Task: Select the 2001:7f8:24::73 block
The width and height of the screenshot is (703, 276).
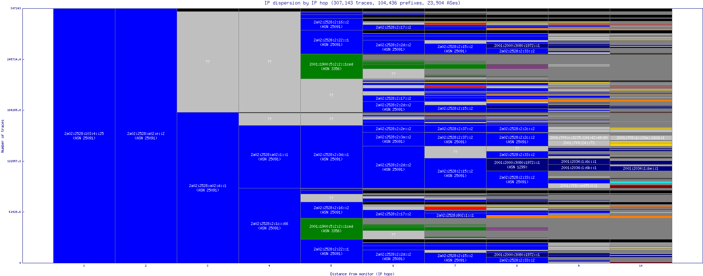Action: (579, 143)
